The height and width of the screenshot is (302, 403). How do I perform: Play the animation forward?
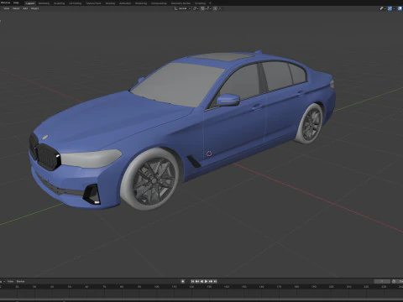tap(206, 281)
